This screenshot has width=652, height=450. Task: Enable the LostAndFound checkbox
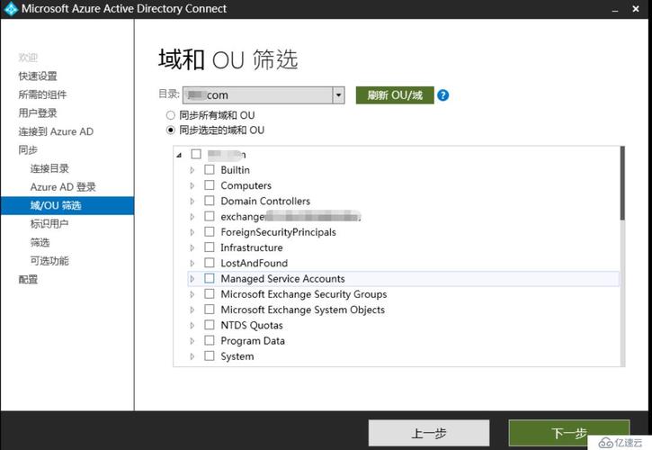[x=210, y=263]
